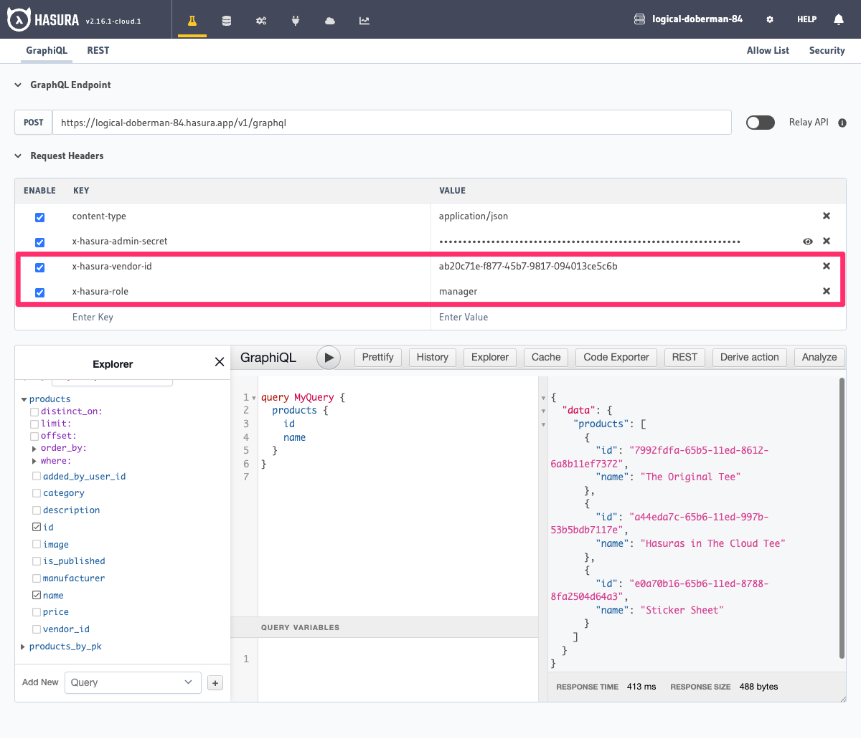Toggle the Relay API switch
The width and height of the screenshot is (861, 739).
760,122
